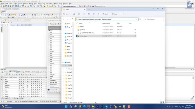Open the sample folder
The height and width of the screenshot is (109, 195).
[x=81, y=27]
